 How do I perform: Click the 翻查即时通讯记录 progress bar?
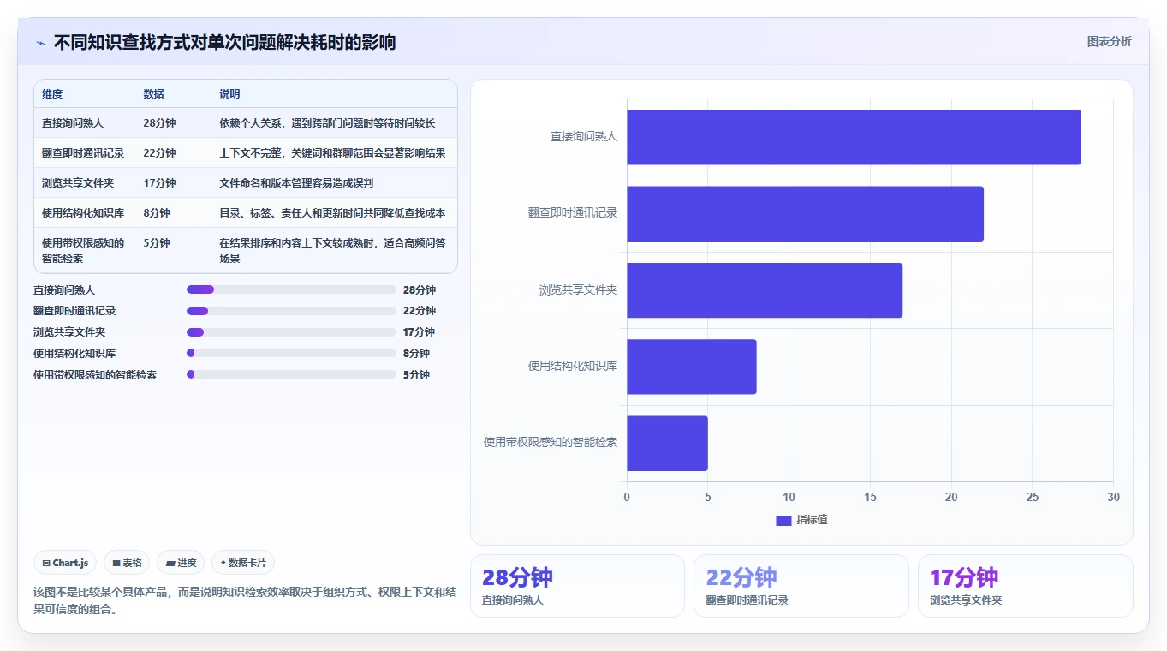291,311
